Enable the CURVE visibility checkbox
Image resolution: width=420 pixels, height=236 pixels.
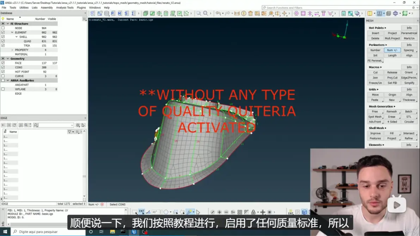(x=3, y=76)
